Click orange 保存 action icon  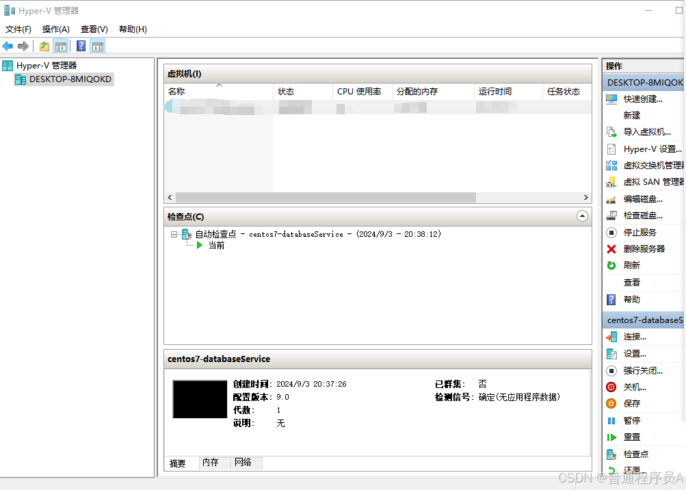(611, 403)
